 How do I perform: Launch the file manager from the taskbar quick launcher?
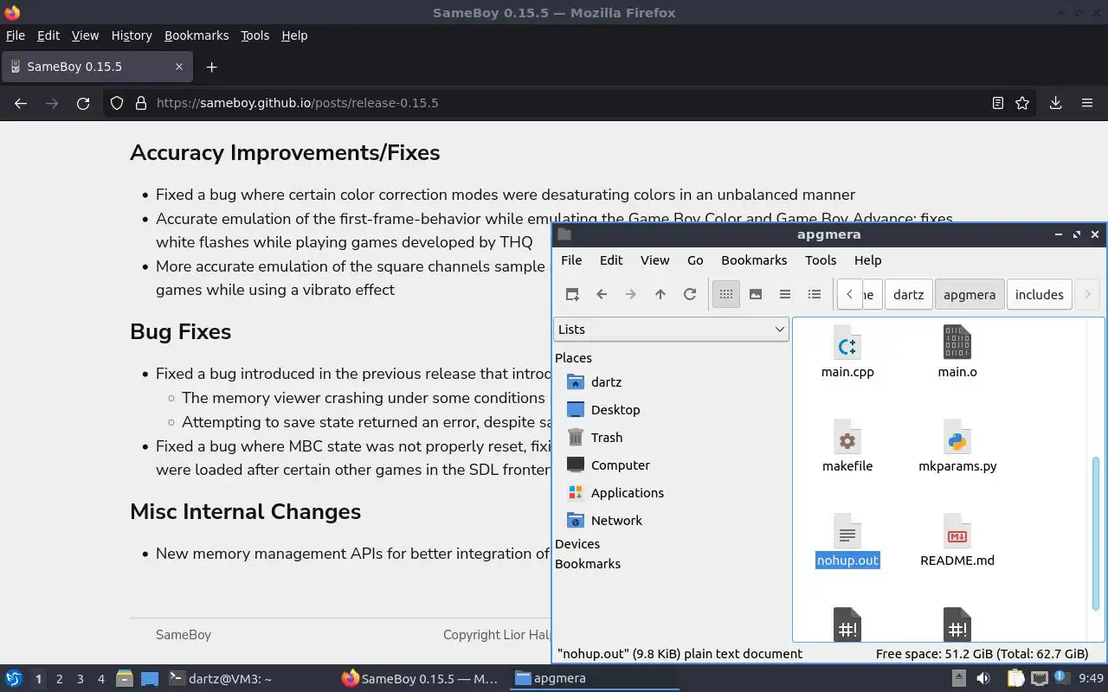[x=125, y=679]
